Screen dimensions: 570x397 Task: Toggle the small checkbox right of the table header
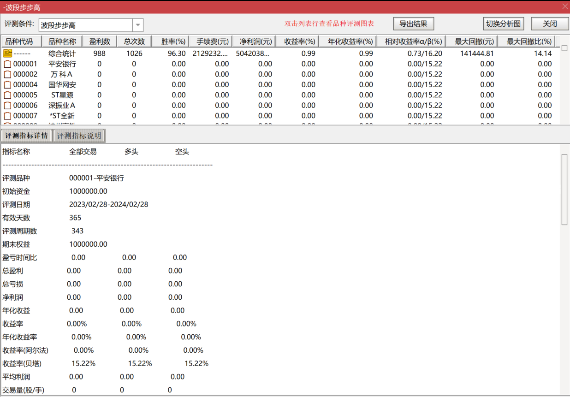(564, 48)
